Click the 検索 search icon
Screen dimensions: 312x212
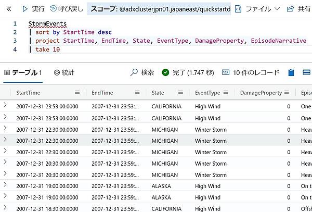[x=134, y=72]
